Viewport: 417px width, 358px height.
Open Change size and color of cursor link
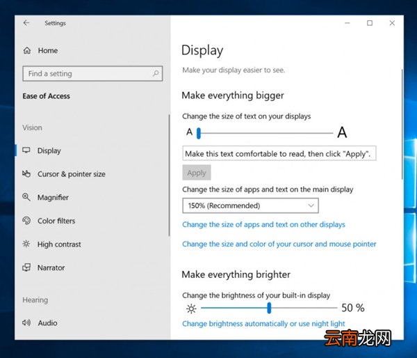[x=279, y=244]
